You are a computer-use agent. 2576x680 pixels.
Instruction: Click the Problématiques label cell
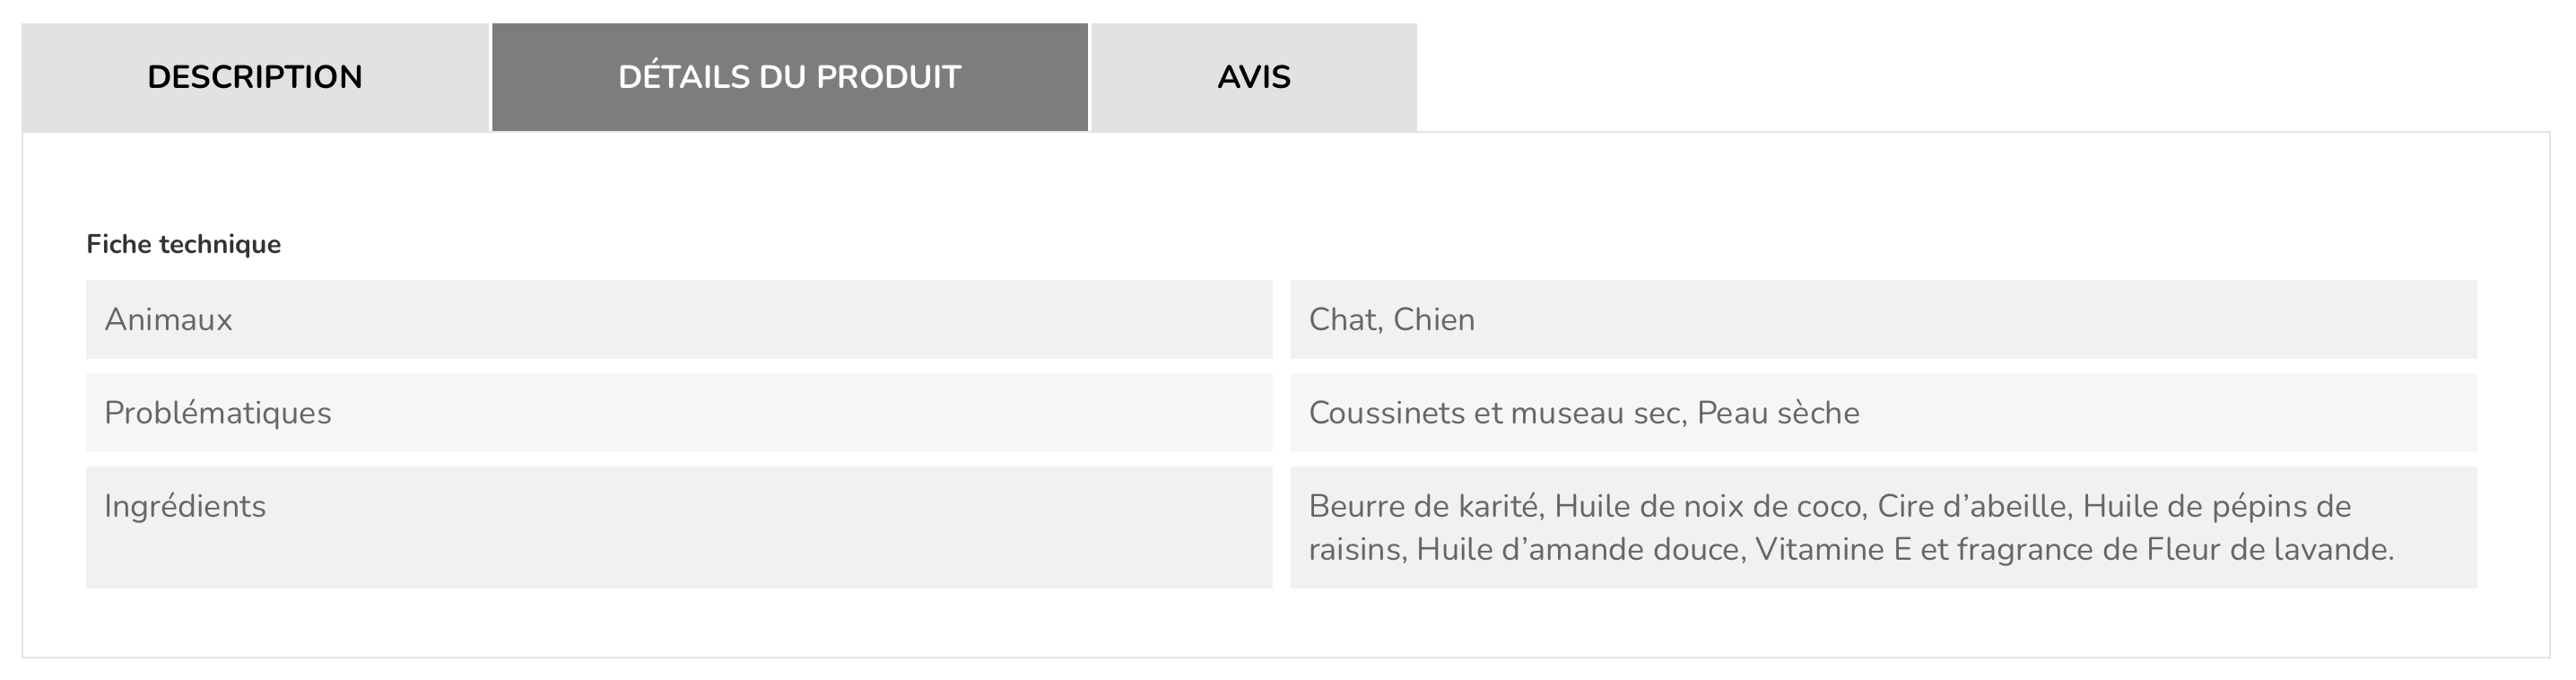pyautogui.click(x=679, y=412)
